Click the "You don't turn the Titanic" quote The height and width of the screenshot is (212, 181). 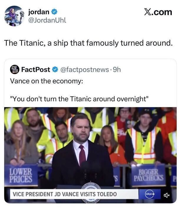[x=79, y=99]
